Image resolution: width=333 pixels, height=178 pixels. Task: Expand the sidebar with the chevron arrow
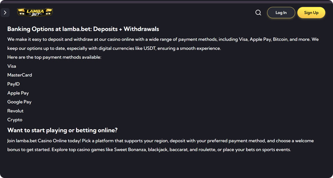[x=5, y=12]
